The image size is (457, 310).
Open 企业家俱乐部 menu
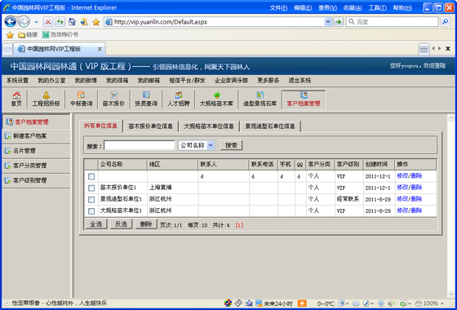click(x=231, y=81)
